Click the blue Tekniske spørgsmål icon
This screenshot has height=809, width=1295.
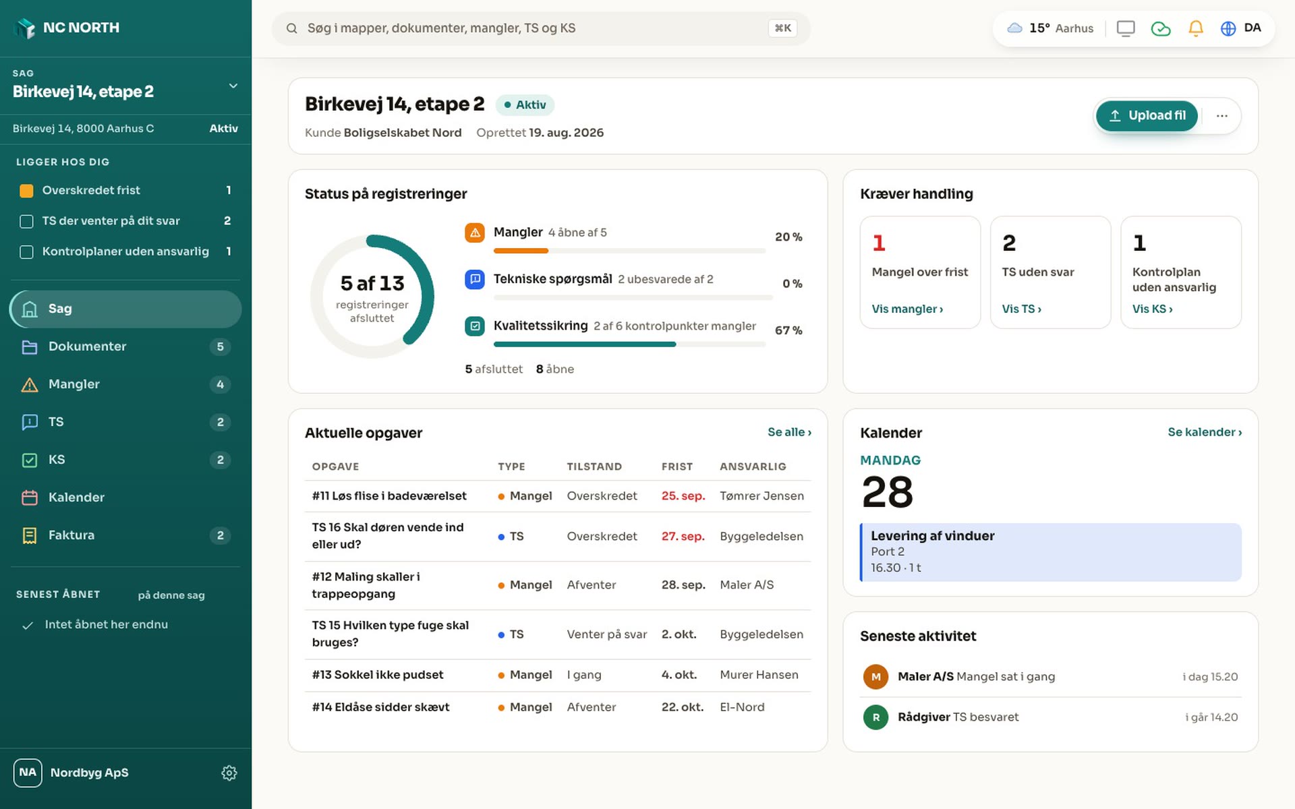pyautogui.click(x=475, y=279)
